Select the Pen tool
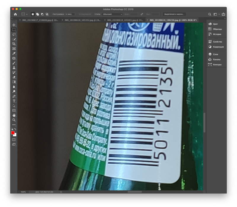The image size is (237, 207). coord(14,96)
